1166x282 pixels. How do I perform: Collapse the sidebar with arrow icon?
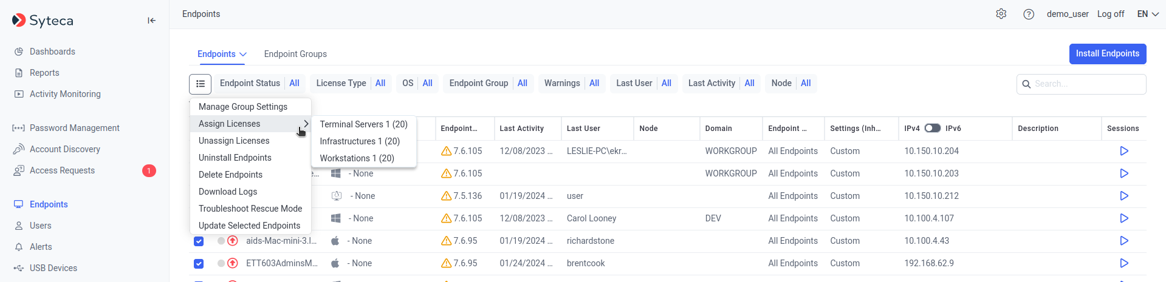(x=152, y=21)
